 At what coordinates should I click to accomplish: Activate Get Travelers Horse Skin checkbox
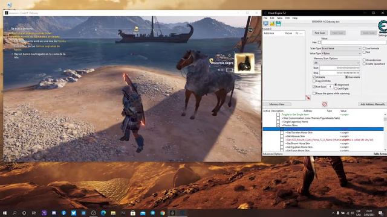coord(282,133)
